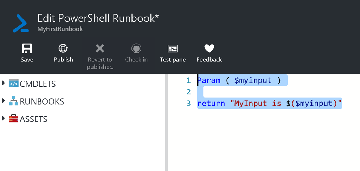Expand the CMDLETS tree arrow
This screenshot has width=360, height=171.
click(3, 83)
